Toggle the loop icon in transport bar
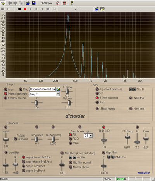 pos(55,9)
